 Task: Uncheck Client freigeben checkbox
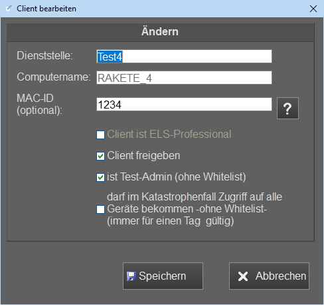pos(100,156)
